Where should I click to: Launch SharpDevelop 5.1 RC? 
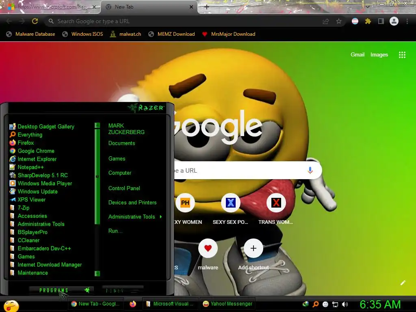coord(39,175)
